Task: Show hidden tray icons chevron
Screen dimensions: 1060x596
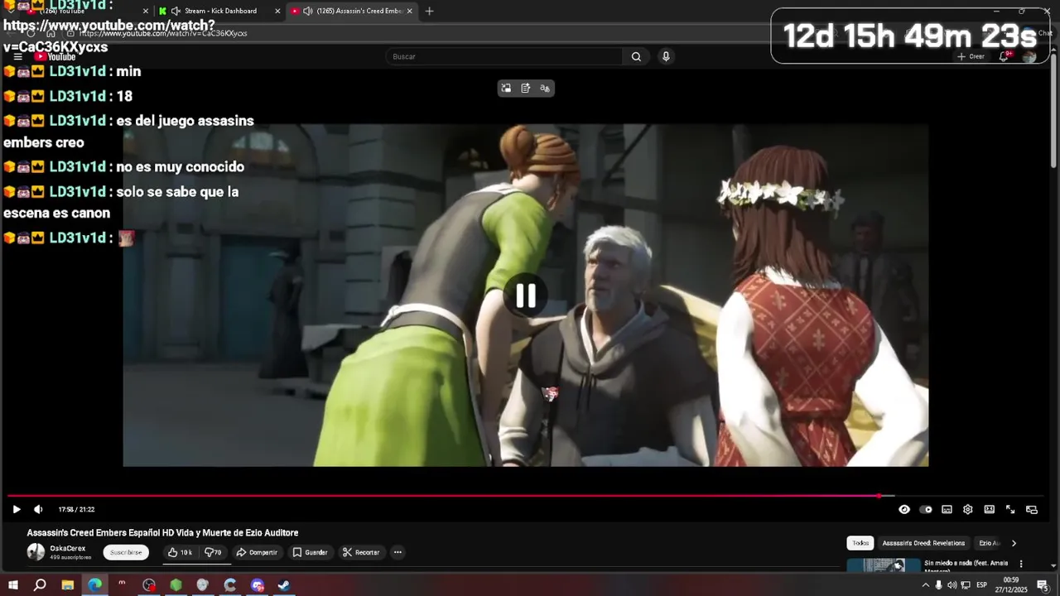Action: click(x=926, y=585)
